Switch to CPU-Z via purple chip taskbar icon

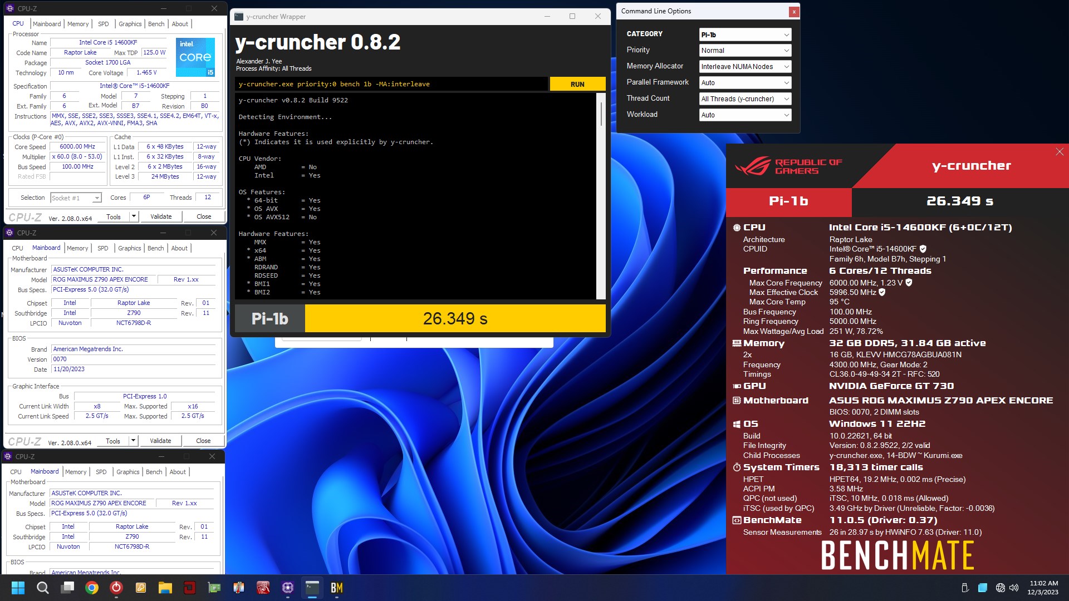[x=288, y=588]
